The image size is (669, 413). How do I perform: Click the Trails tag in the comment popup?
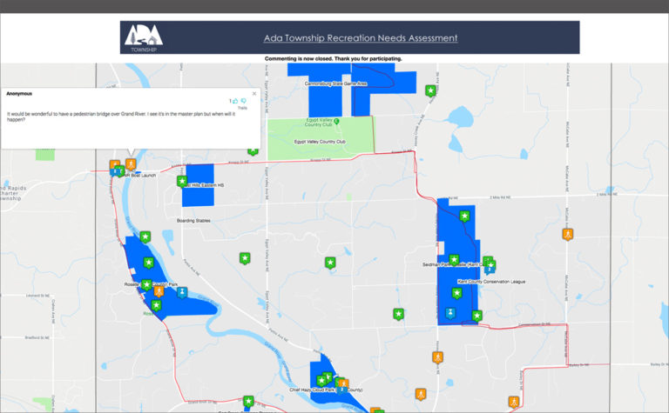tap(242, 109)
